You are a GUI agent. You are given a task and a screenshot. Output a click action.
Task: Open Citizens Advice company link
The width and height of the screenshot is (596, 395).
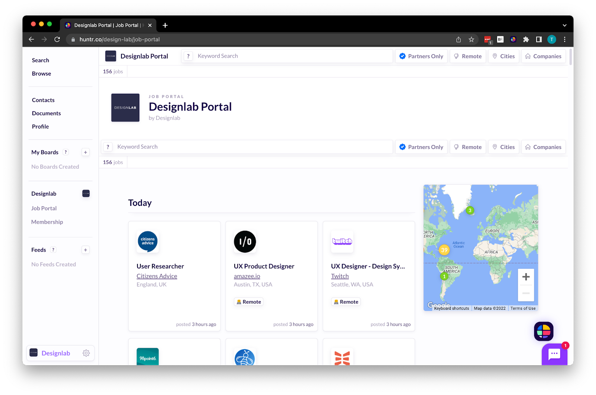pos(157,276)
